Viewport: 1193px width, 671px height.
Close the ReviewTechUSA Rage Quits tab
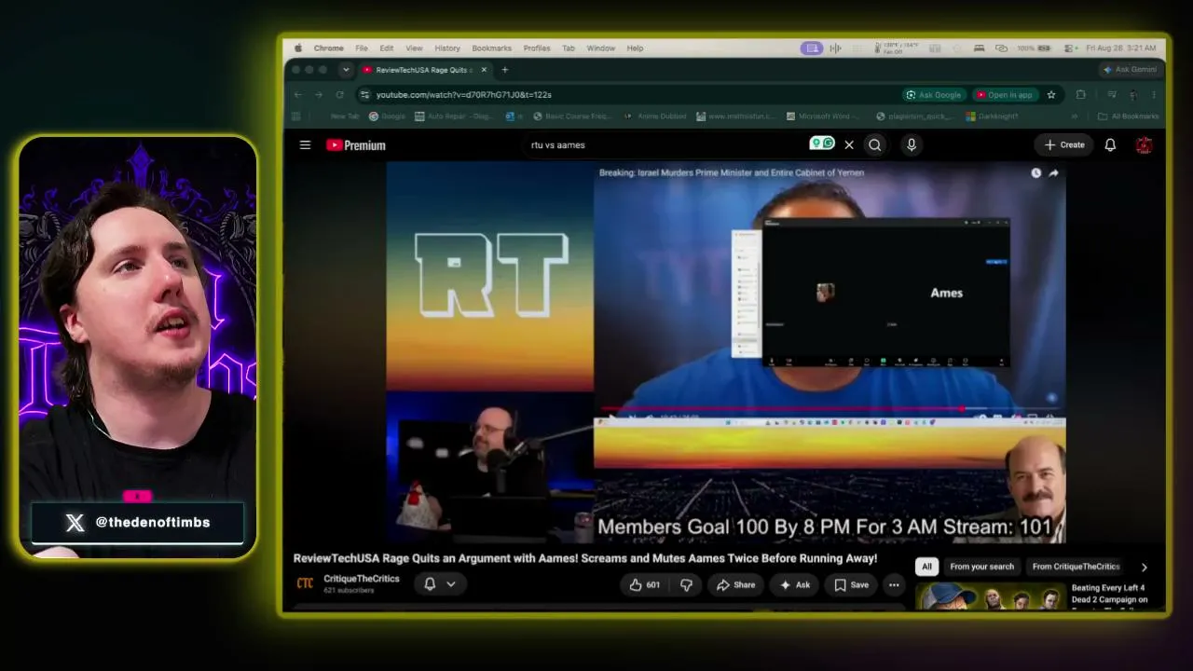pos(484,70)
